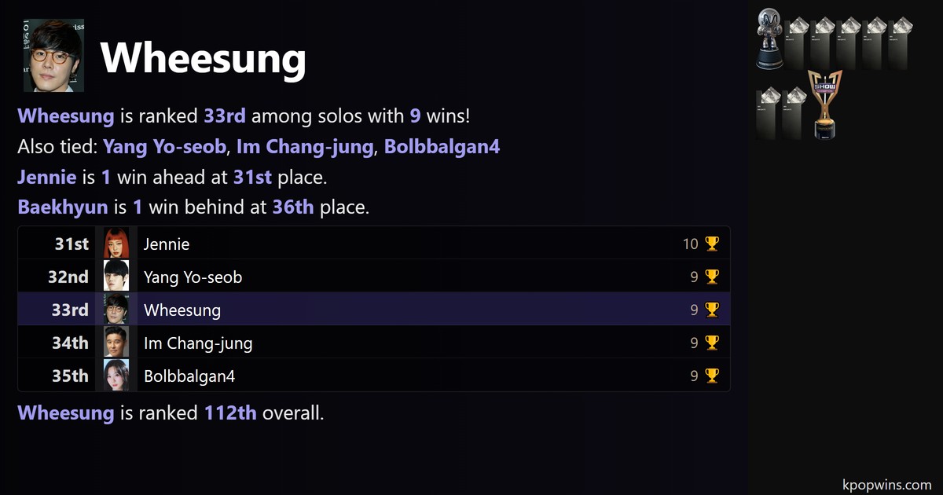Screen dimensions: 943x495
Task: Click Im Chang-jung's avatar in the table
Action: point(116,343)
